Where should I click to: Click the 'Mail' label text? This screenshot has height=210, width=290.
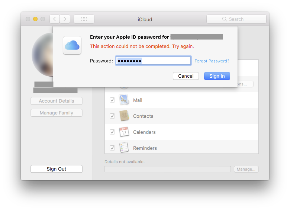click(138, 100)
